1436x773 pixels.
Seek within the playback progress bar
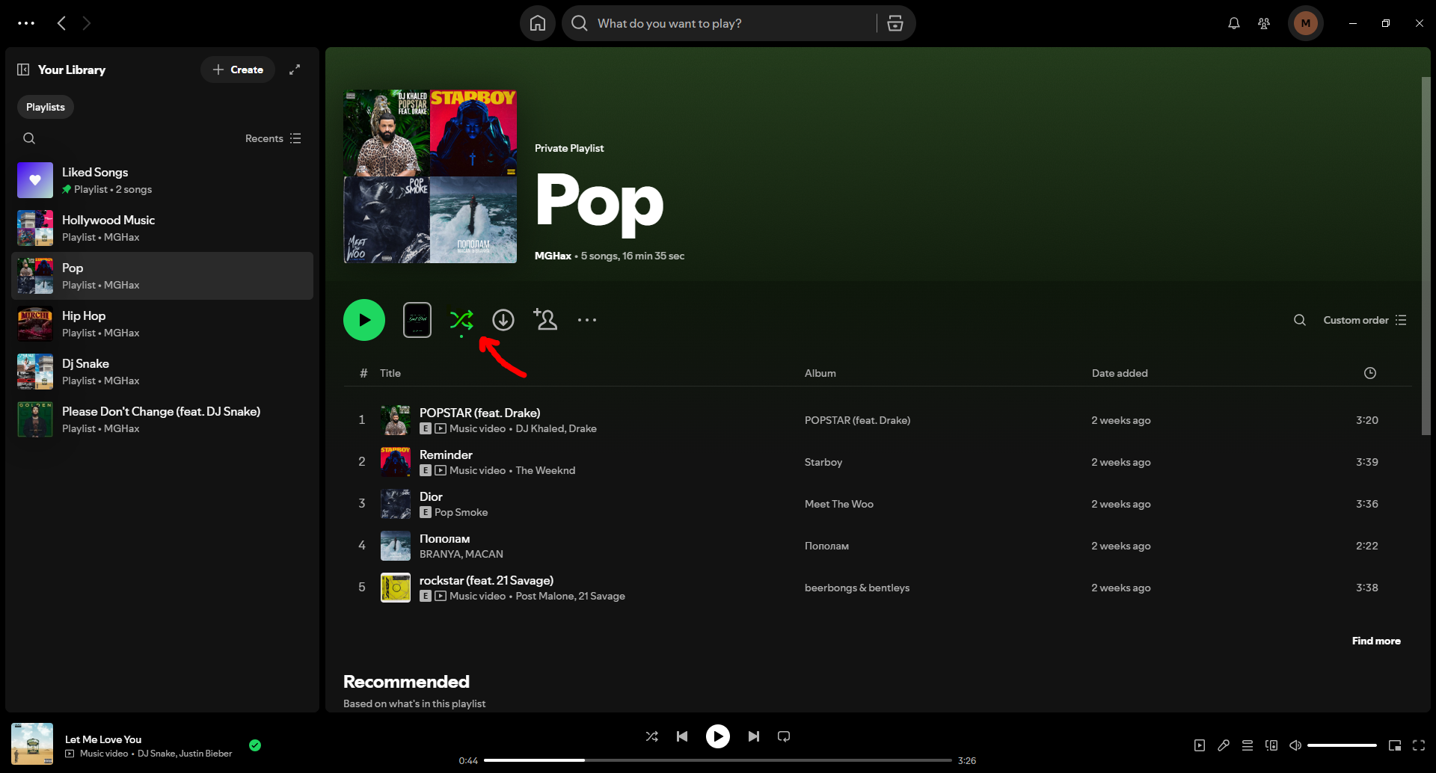tap(718, 760)
